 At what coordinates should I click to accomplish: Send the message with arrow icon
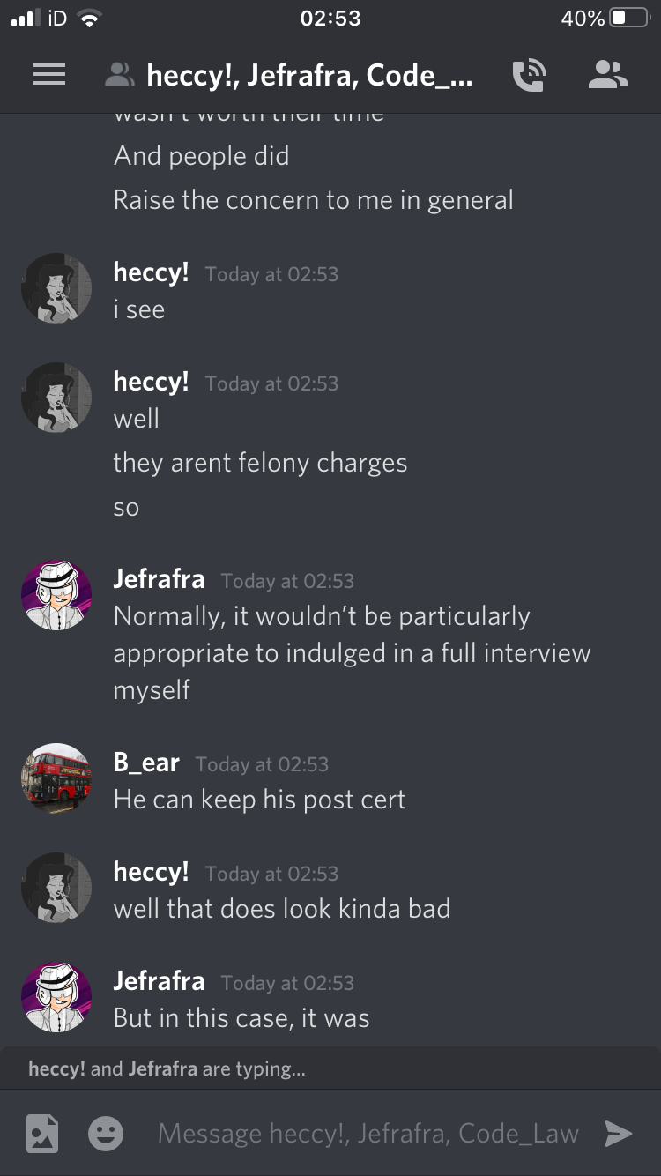tap(619, 1134)
